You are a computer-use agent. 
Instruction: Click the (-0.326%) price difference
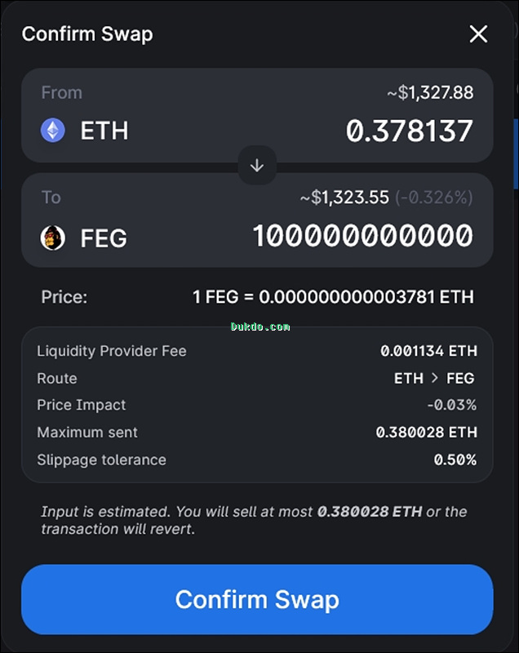point(434,198)
